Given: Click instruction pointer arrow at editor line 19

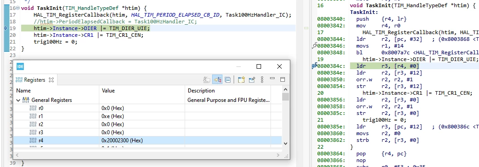Looking at the screenshot, I should [x=5, y=28].
